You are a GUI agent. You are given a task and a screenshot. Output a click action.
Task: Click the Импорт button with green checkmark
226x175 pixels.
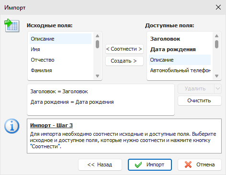(x=150, y=164)
